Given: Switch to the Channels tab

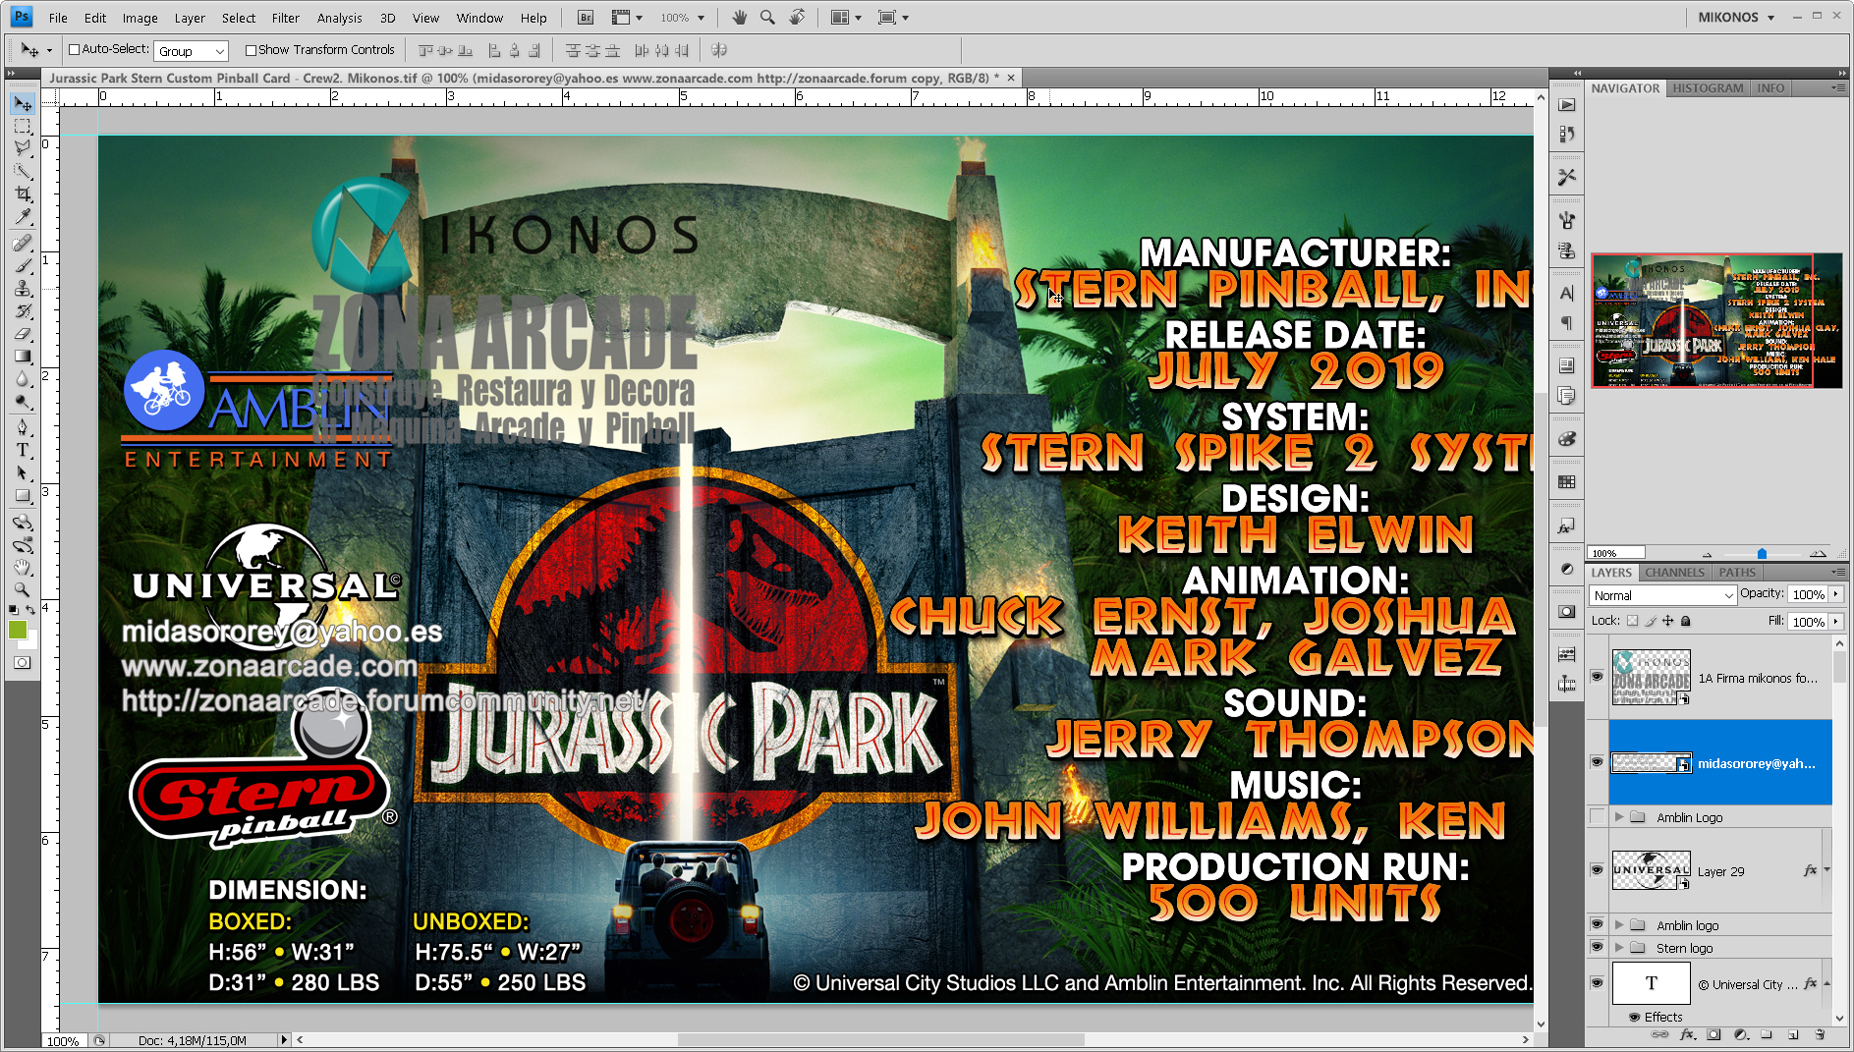Looking at the screenshot, I should coord(1674,573).
